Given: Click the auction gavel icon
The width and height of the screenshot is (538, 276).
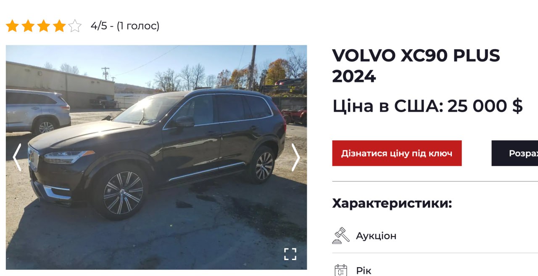Looking at the screenshot, I should click(341, 236).
